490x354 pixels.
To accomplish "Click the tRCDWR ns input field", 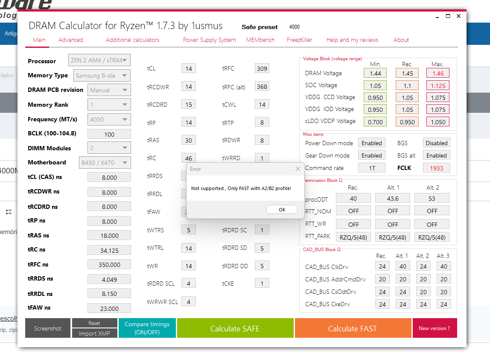I will (109, 192).
